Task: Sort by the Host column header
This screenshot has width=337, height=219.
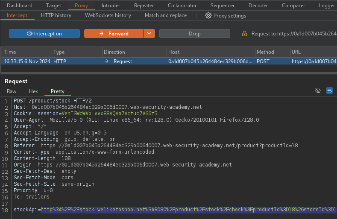Action: (211, 52)
